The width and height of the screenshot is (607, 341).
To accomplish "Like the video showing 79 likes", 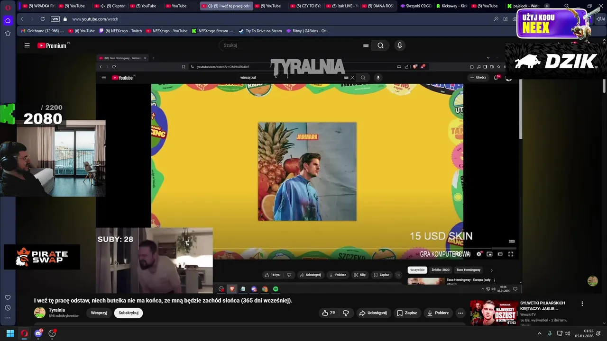I will coord(328,313).
